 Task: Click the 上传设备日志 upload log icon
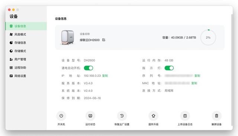pyautogui.click(x=185, y=116)
